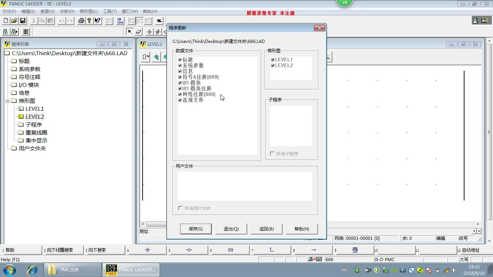Select LEVEL1 in the program list tree

[x=34, y=109]
